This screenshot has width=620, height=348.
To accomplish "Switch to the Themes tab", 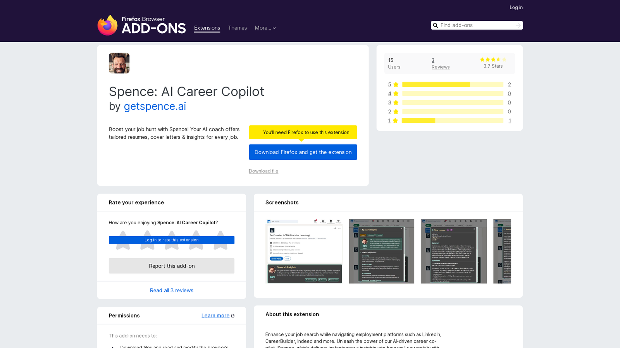I will [x=238, y=28].
